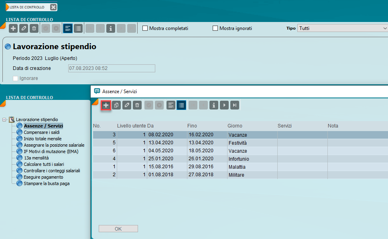Open the Tipo dropdown showing Tutti
Screen dimensions: 388x239
pyautogui.click(x=342, y=28)
